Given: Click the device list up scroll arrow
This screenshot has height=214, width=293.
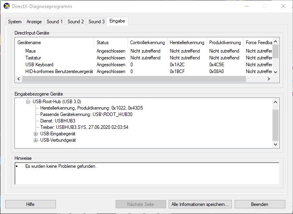Looking at the screenshot, I should pos(275,41).
